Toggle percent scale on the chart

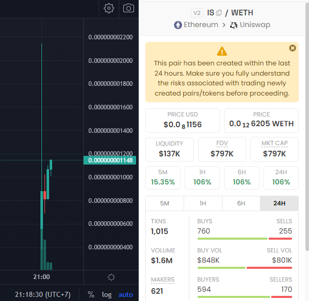tap(91, 294)
